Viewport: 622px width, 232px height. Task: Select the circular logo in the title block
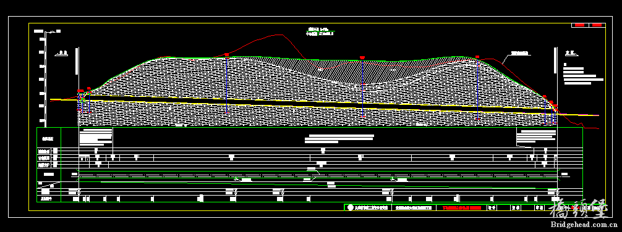coord(351,207)
